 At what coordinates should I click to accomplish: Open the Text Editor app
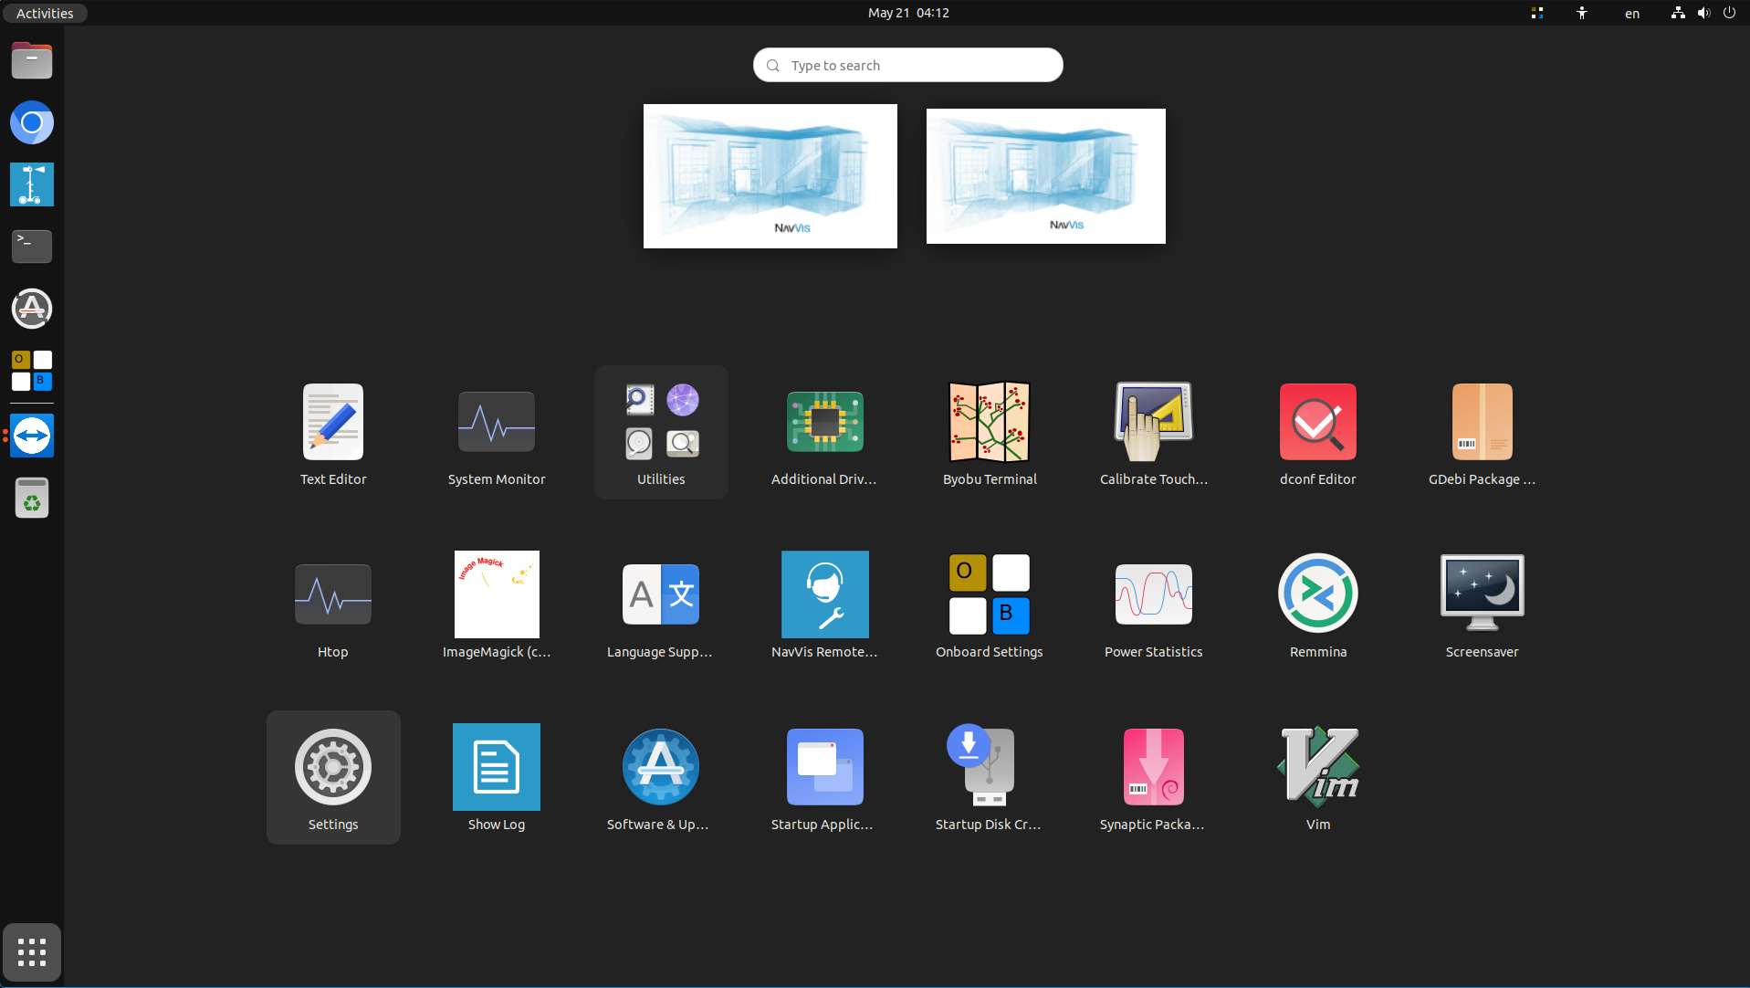pyautogui.click(x=333, y=433)
